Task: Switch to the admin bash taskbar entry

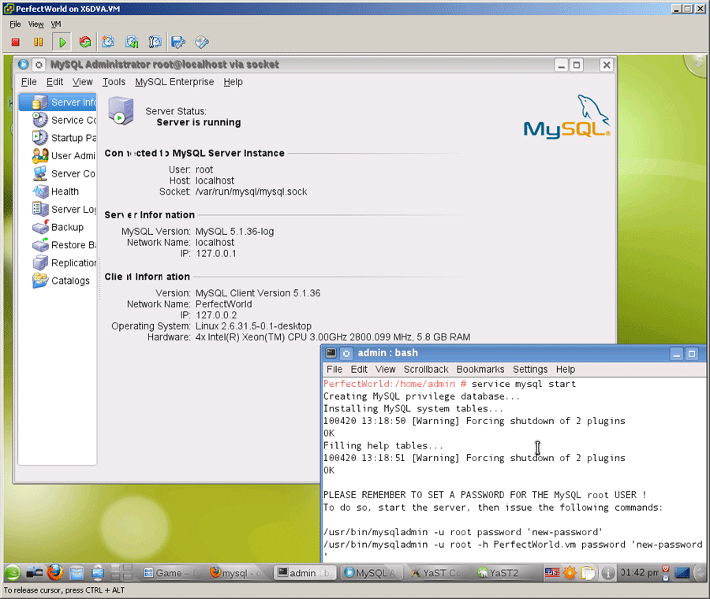Action: click(305, 573)
